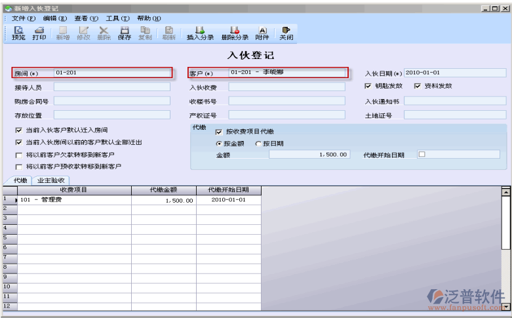The height and width of the screenshot is (318, 512).
Task: Switch to the 业主验收 tab
Action: 51,180
